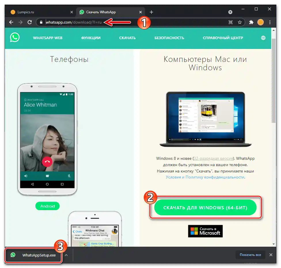Open the QR code grid icon in address bar

click(x=230, y=22)
